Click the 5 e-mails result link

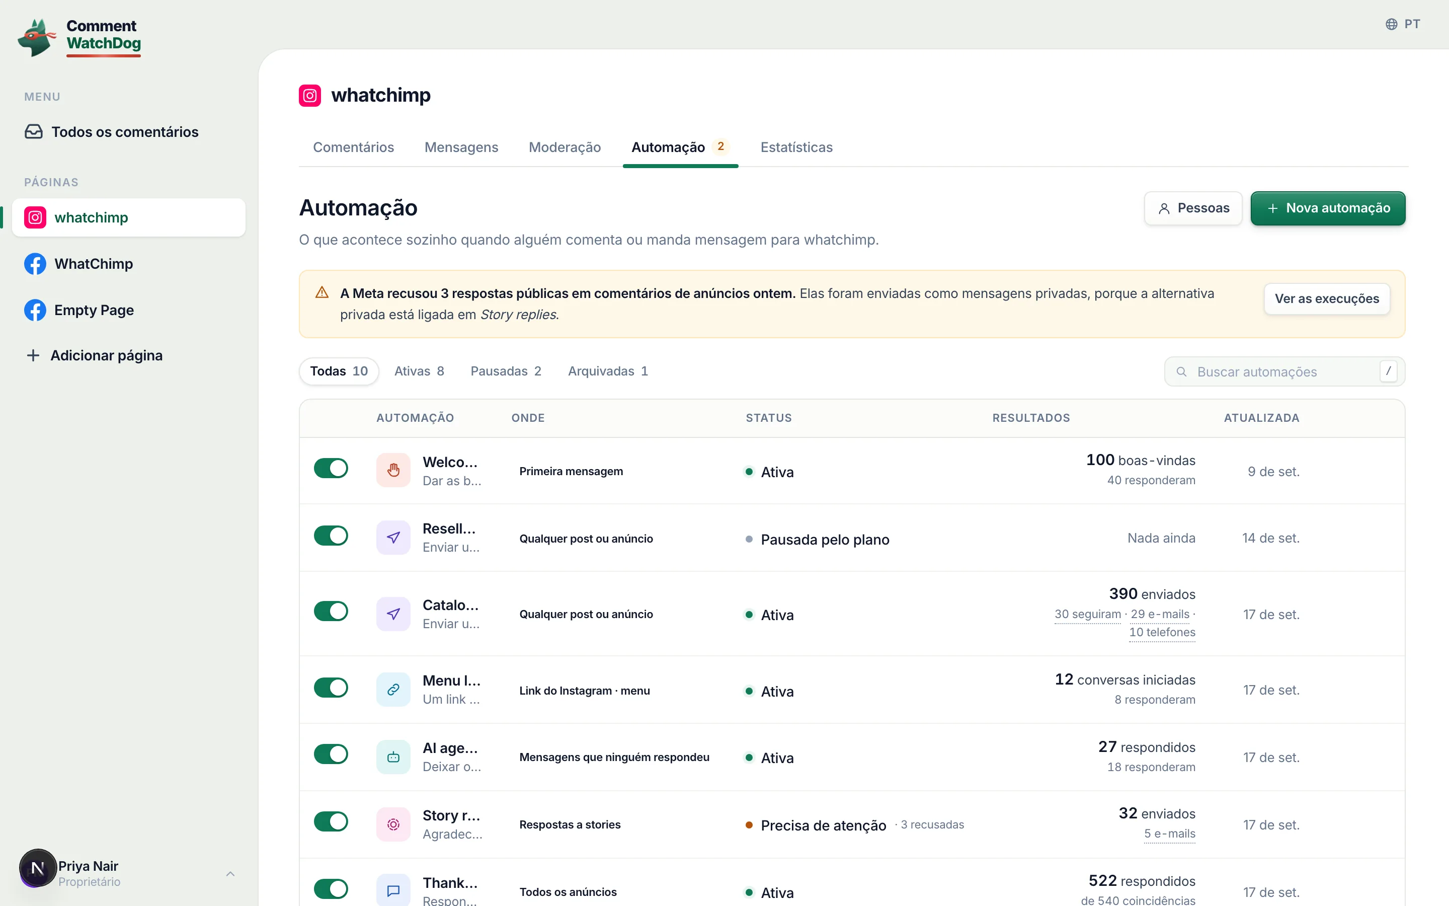(x=1169, y=834)
